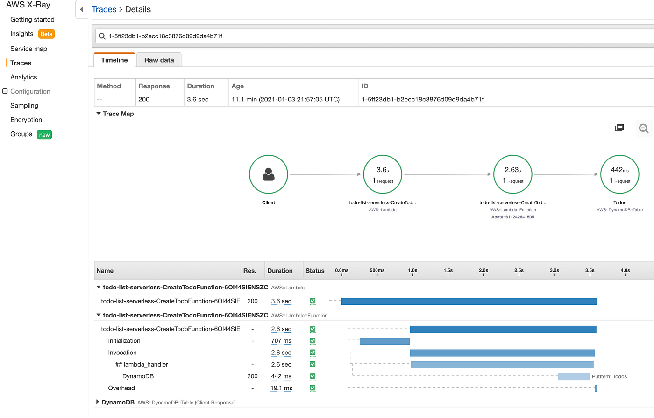Select the Client node in Trace Map
The width and height of the screenshot is (654, 418).
click(269, 174)
